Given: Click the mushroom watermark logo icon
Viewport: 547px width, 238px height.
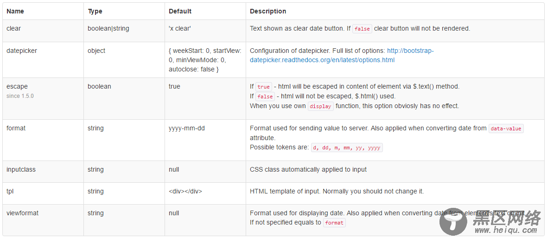Looking at the screenshot, I should click(x=453, y=222).
